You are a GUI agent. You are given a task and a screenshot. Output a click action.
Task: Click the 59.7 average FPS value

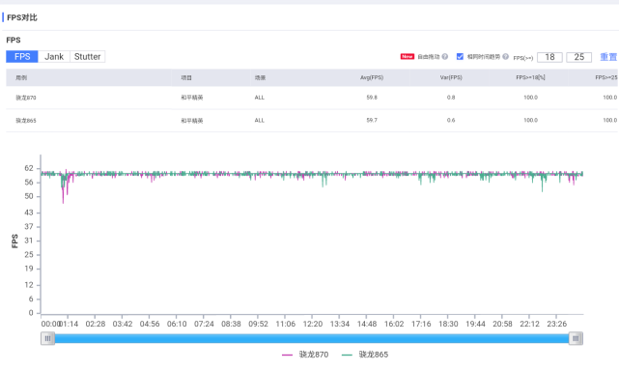(372, 120)
